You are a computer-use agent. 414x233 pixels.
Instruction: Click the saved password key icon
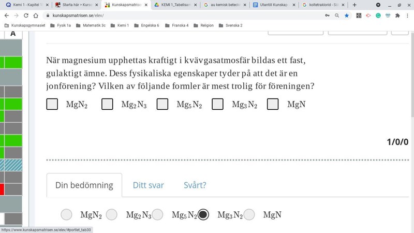pyautogui.click(x=327, y=16)
